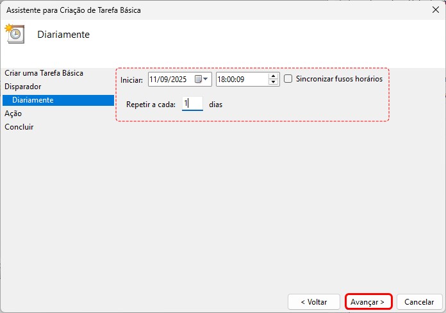Screen dimensions: 446x313
Task: Select Criar uma Tarefa Básica step
Action: 44,73
